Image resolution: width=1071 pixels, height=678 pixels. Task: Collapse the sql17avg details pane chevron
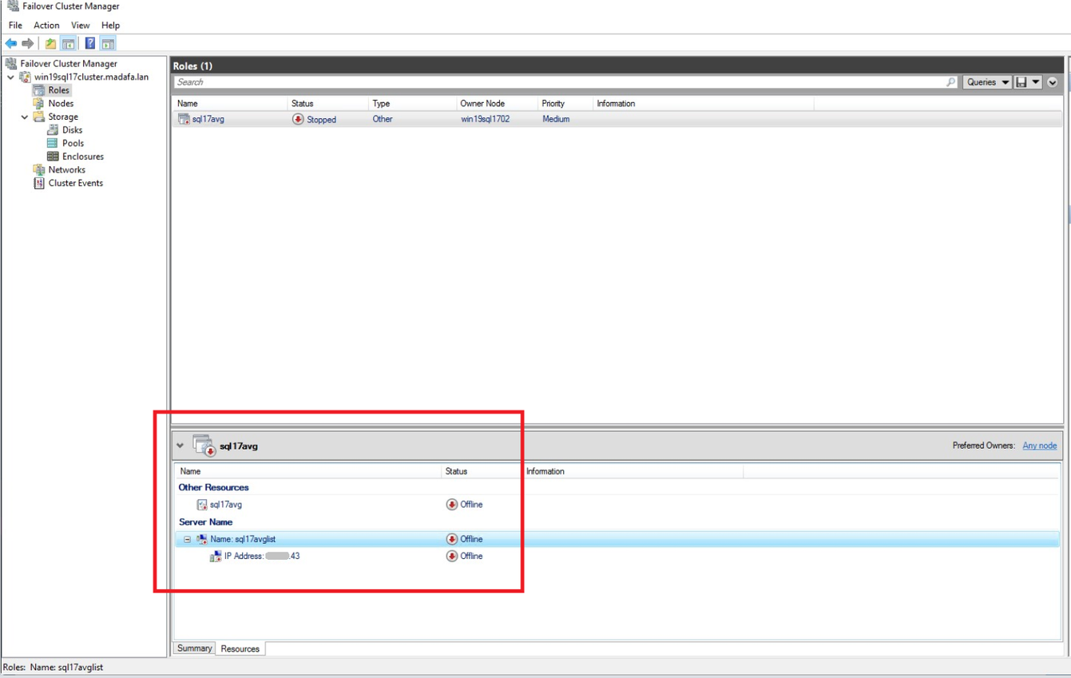pyautogui.click(x=180, y=446)
